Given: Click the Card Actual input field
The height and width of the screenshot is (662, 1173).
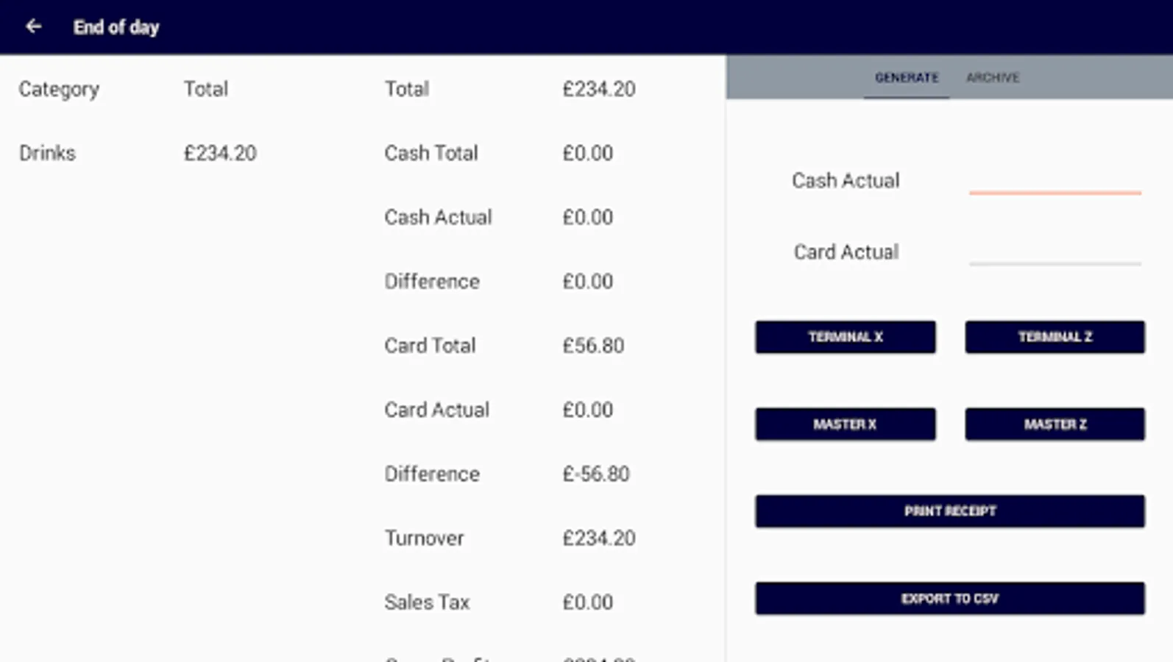Looking at the screenshot, I should click(1055, 259).
